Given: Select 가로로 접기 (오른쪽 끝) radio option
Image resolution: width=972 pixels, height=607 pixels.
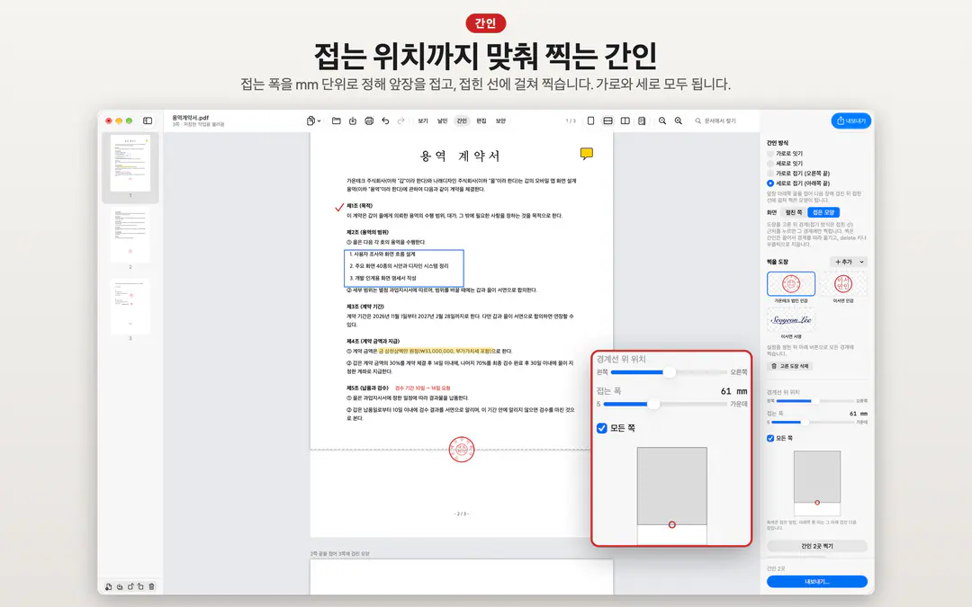Looking at the screenshot, I should pos(770,174).
